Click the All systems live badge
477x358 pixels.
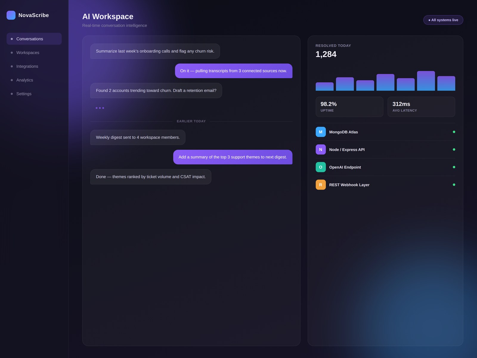(443, 20)
